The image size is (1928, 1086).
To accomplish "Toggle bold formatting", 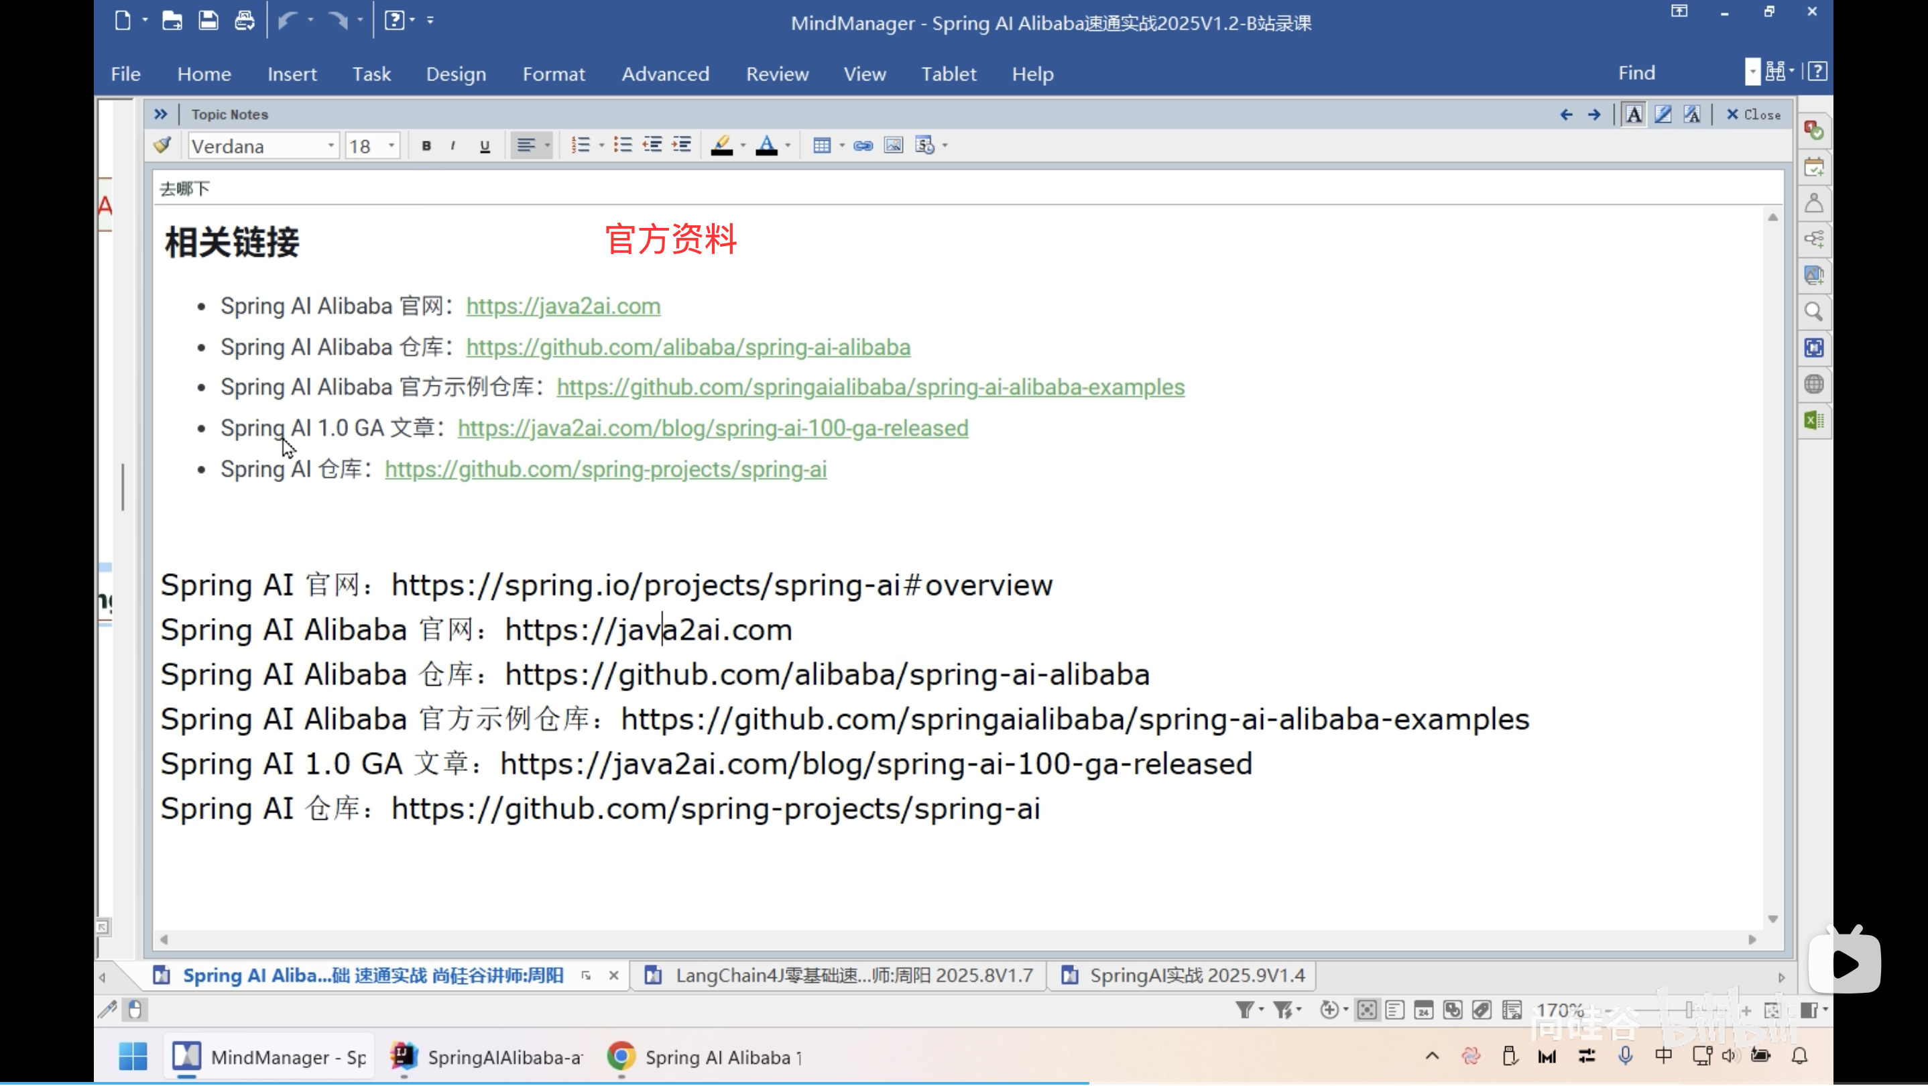I will 426,146.
